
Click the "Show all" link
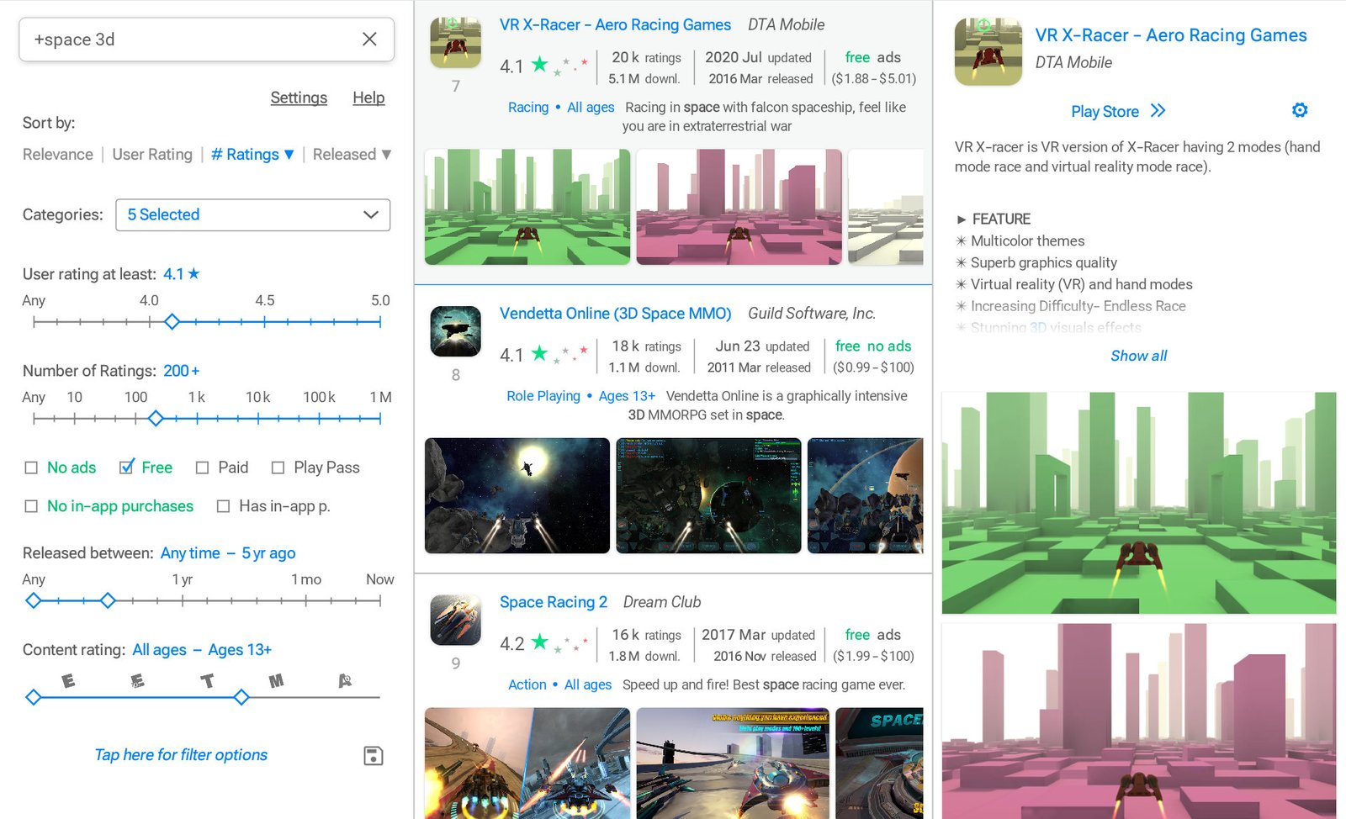pyautogui.click(x=1138, y=355)
